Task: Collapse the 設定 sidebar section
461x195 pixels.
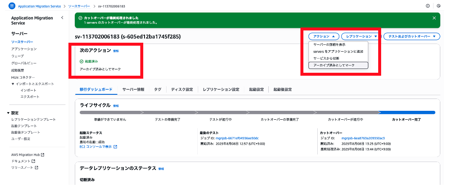Action: pos(8,113)
